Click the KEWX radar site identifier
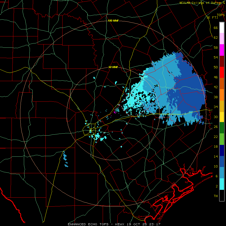The height and width of the screenshot is (226, 226). point(120,224)
